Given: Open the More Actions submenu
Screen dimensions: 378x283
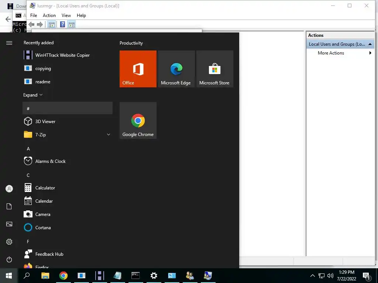Looking at the screenshot, I should tap(340, 53).
